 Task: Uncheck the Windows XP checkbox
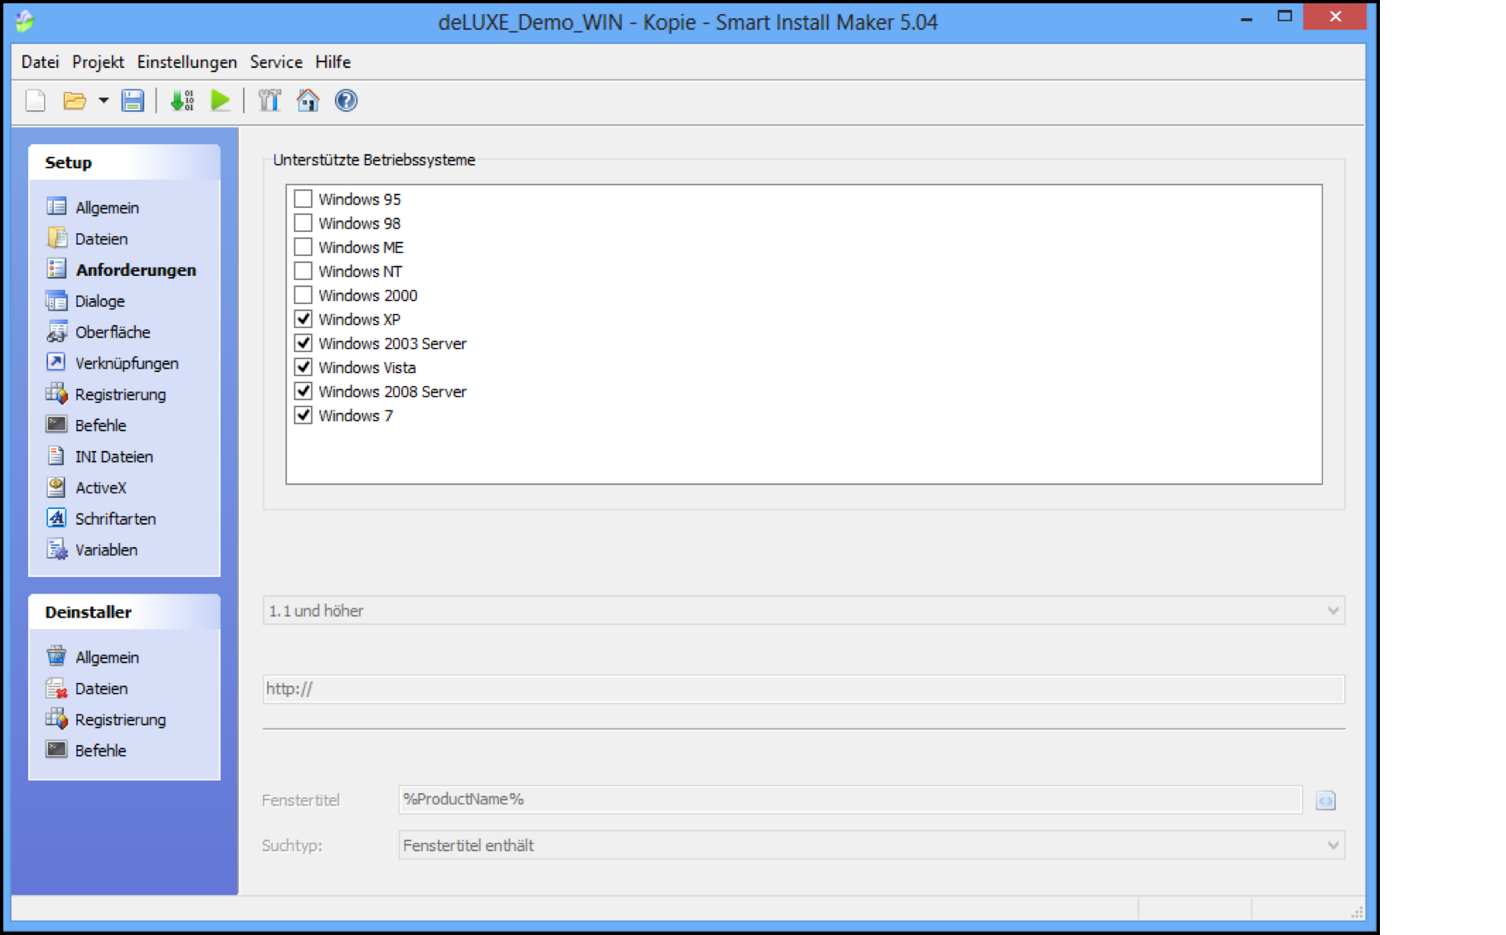click(304, 319)
